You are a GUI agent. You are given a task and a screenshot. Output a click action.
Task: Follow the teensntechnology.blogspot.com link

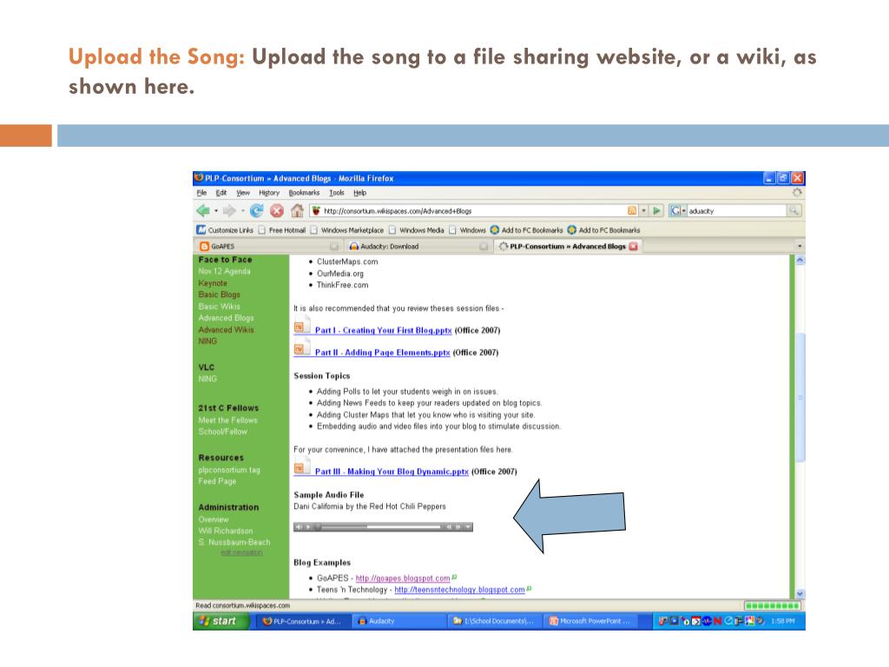(x=460, y=590)
